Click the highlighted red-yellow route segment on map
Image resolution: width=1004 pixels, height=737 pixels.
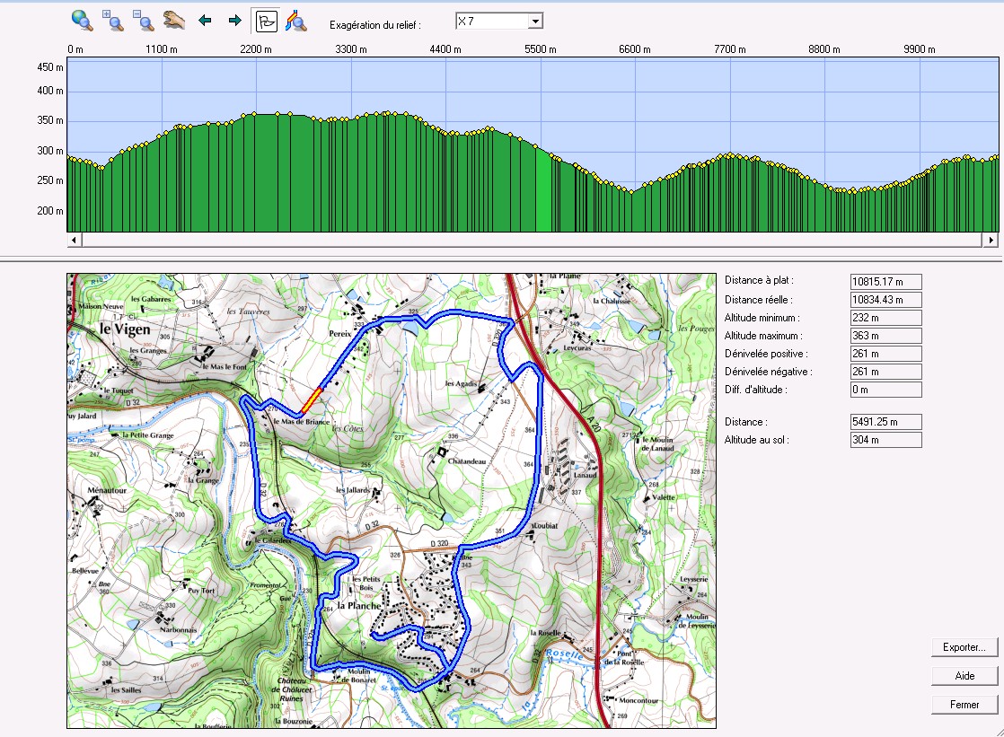pyautogui.click(x=312, y=398)
